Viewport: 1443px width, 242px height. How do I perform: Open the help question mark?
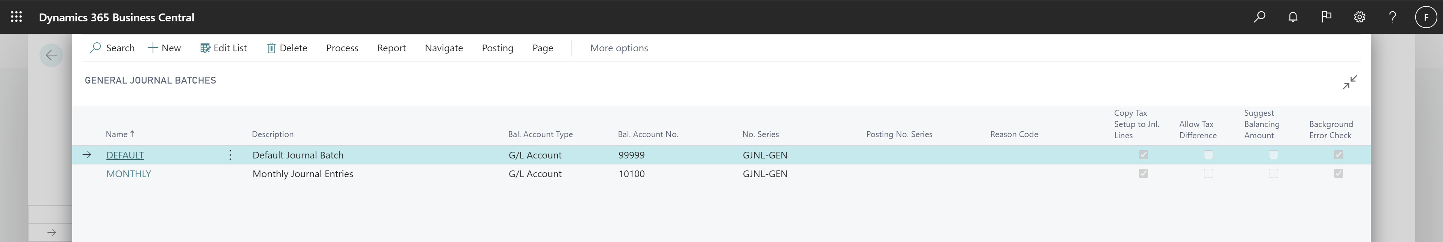tap(1393, 17)
